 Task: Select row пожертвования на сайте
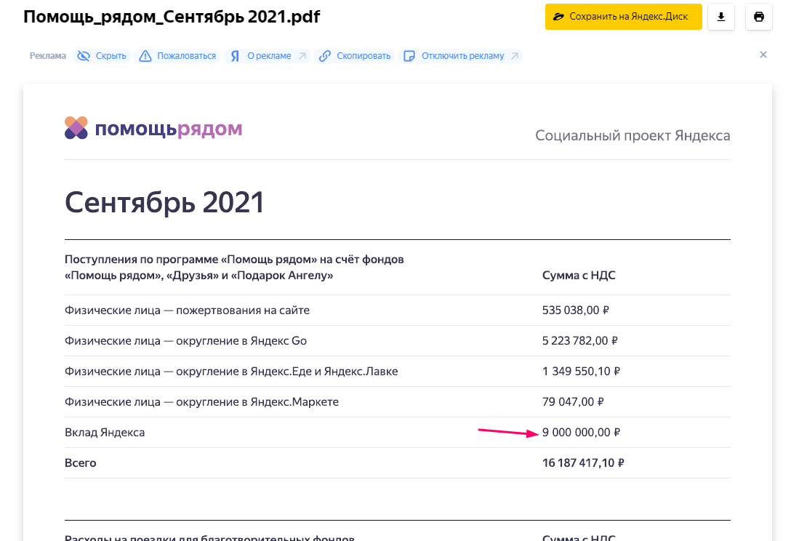click(x=398, y=310)
